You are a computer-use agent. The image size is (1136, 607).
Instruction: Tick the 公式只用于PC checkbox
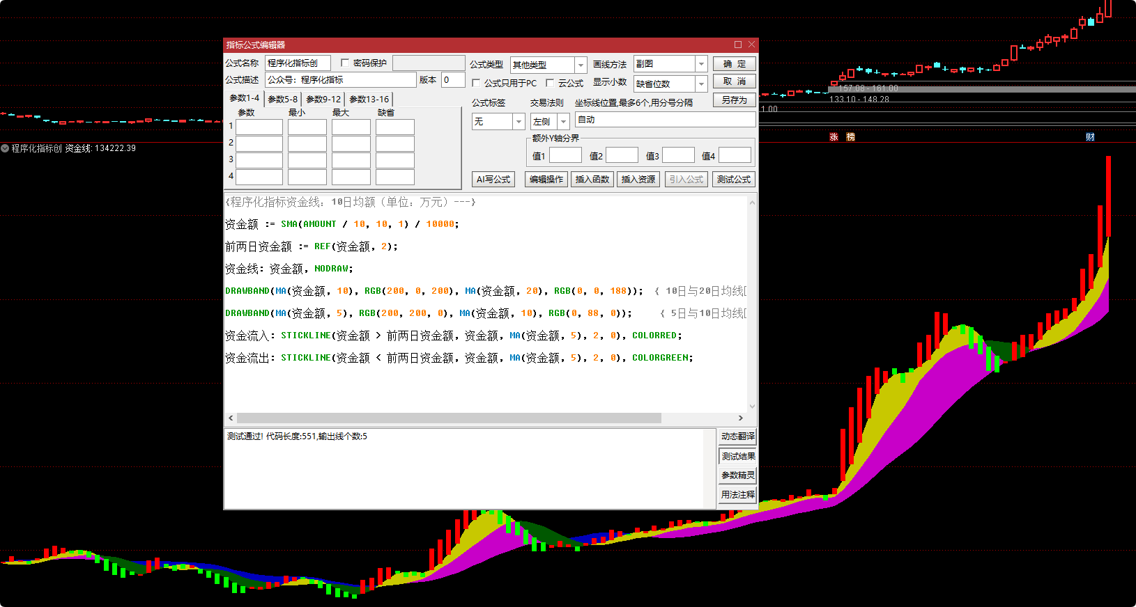click(x=476, y=83)
